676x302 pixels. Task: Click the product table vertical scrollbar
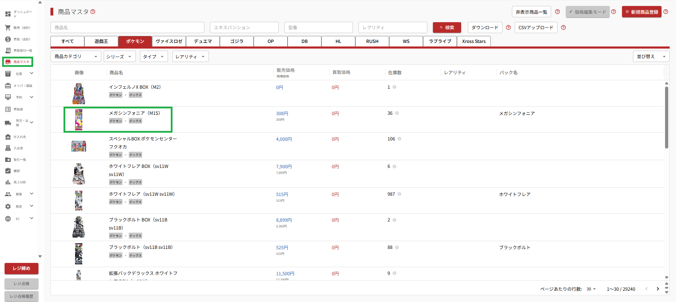[666, 118]
